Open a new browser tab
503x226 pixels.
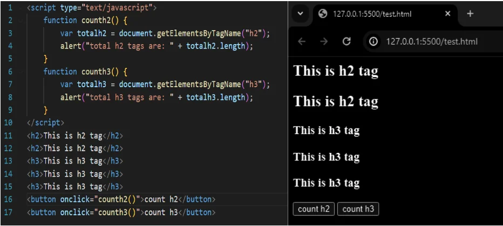pyautogui.click(x=470, y=14)
